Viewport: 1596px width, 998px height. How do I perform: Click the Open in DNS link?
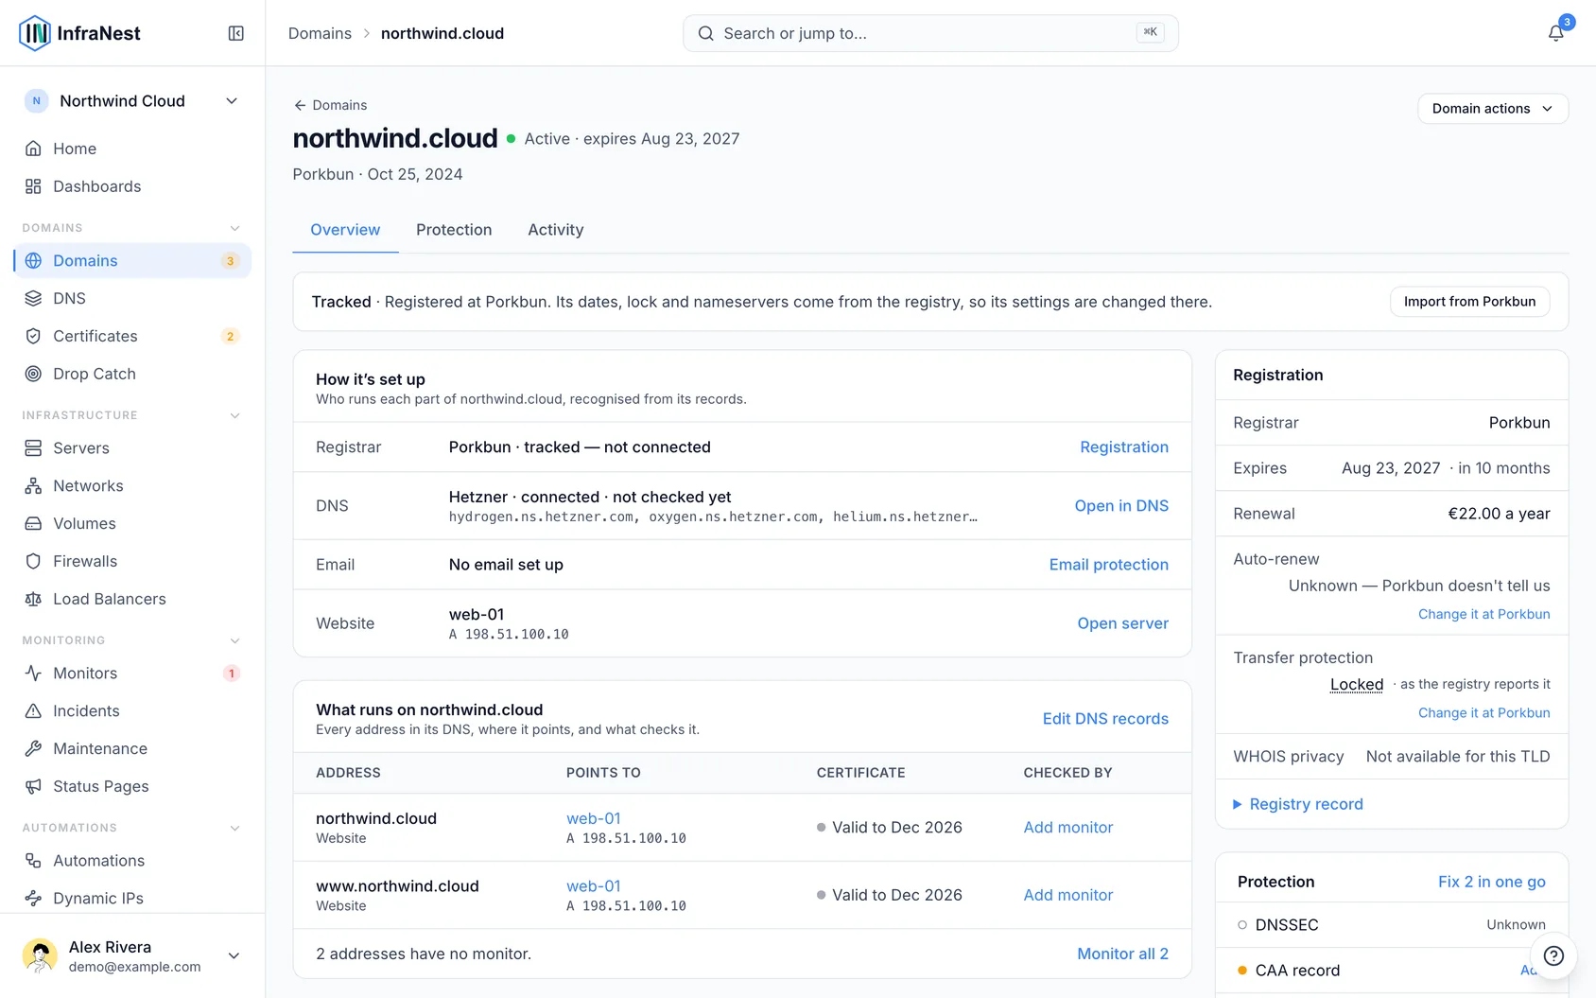1121,506
